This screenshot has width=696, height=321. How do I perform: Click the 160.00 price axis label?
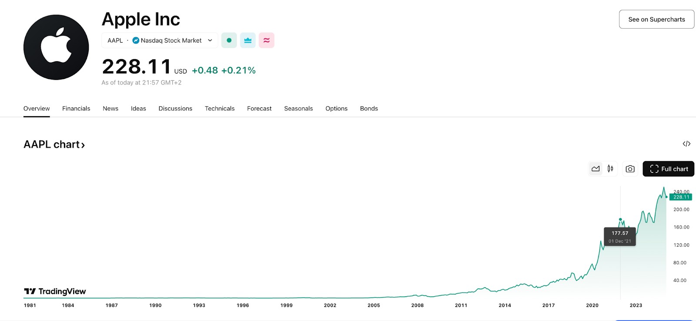(681, 227)
